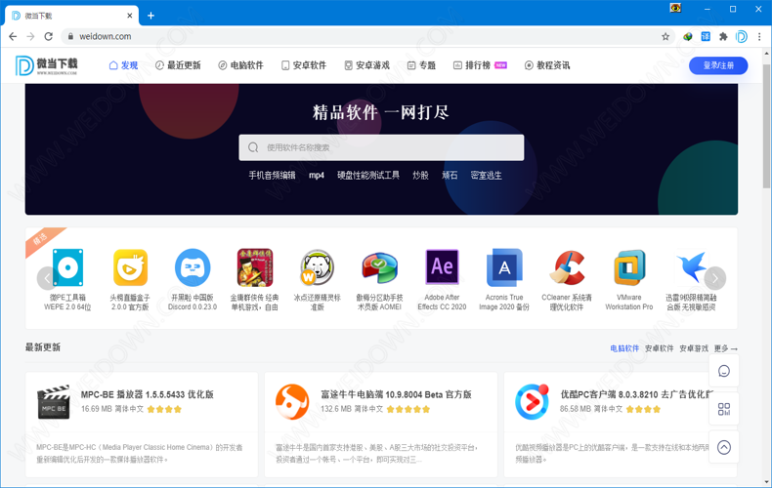Open the 安卓软件 nav item
The image size is (772, 488).
point(304,65)
